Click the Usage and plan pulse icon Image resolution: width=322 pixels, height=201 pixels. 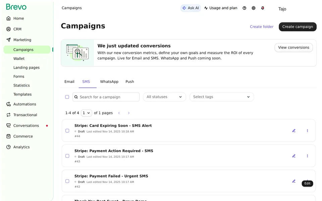pyautogui.click(x=206, y=8)
